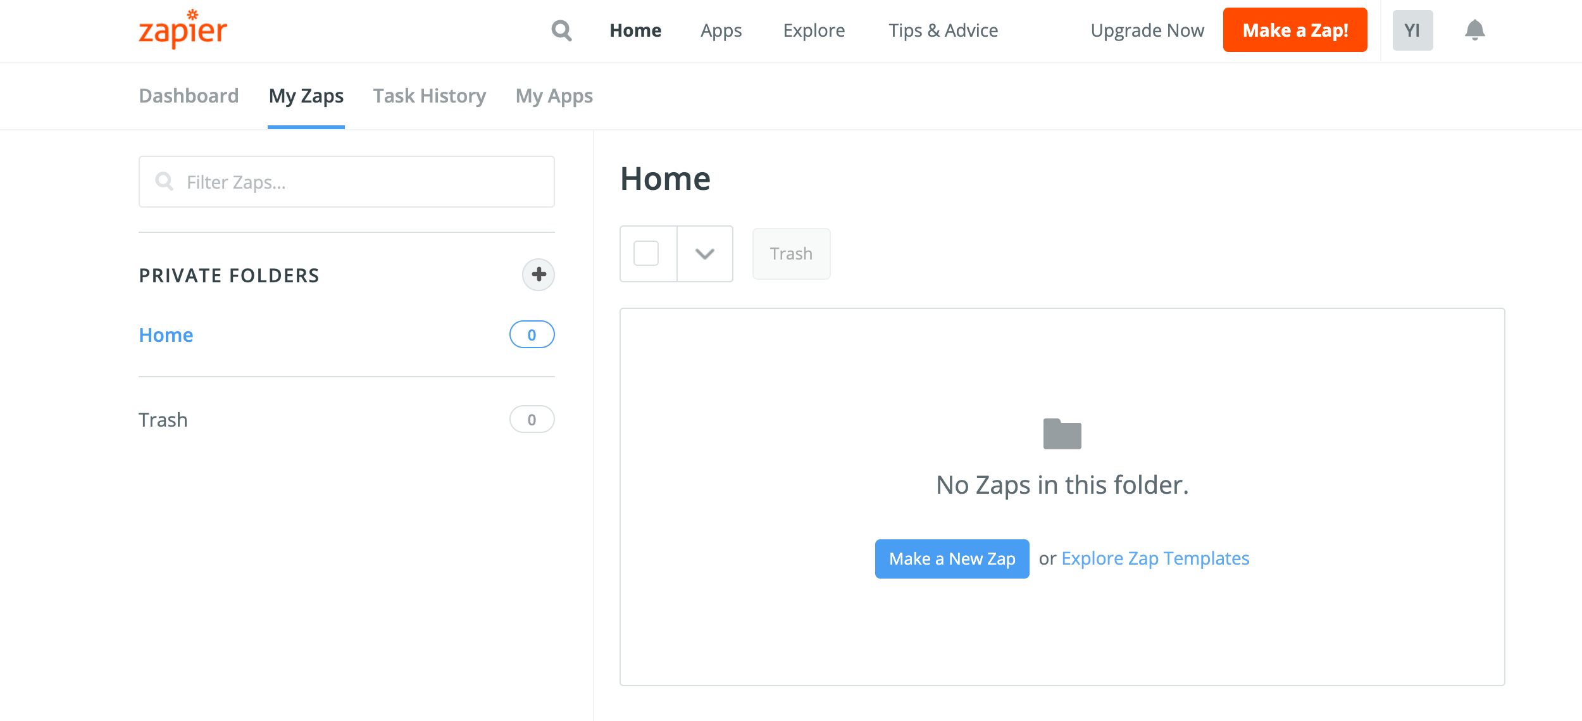This screenshot has width=1582, height=721.
Task: Open the Dashboard tab
Action: coord(189,96)
